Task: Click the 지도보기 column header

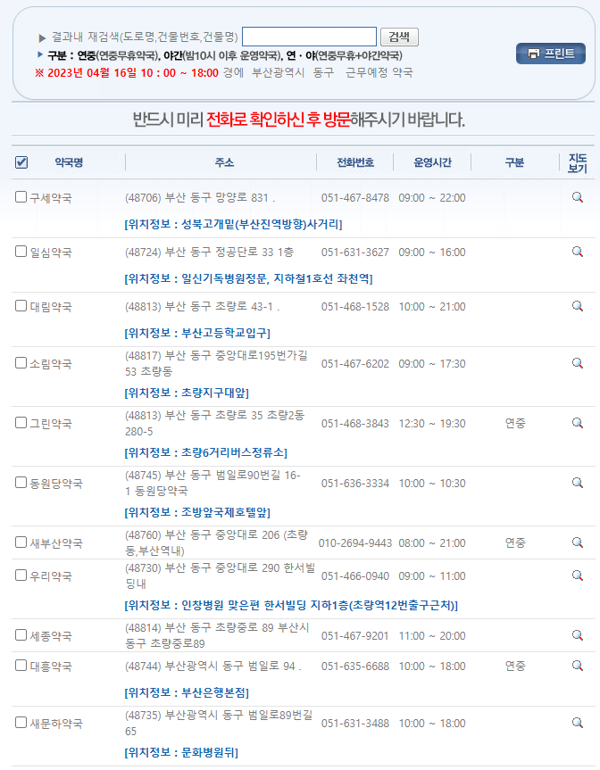Action: pyautogui.click(x=578, y=163)
